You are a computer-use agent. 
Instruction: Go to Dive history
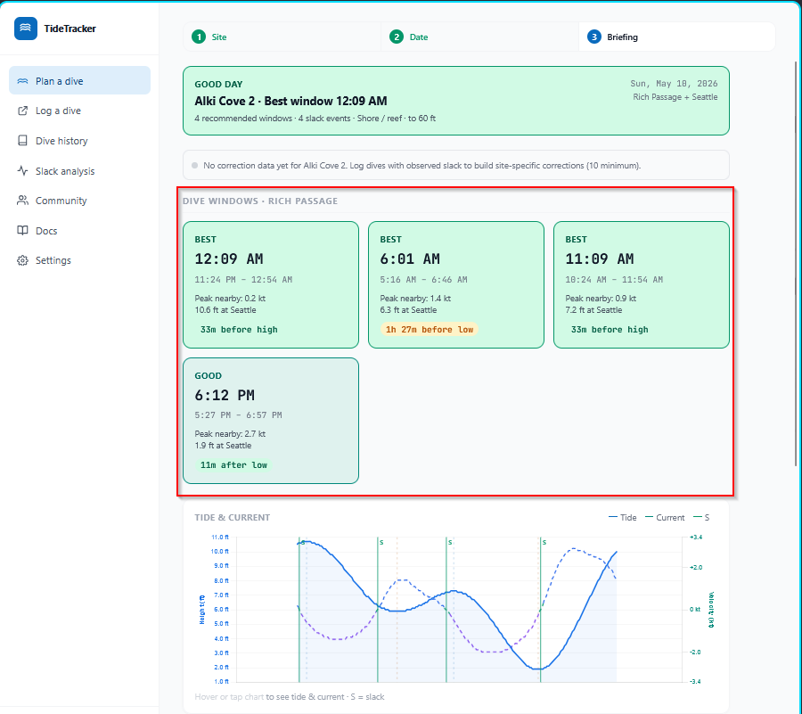[80, 141]
